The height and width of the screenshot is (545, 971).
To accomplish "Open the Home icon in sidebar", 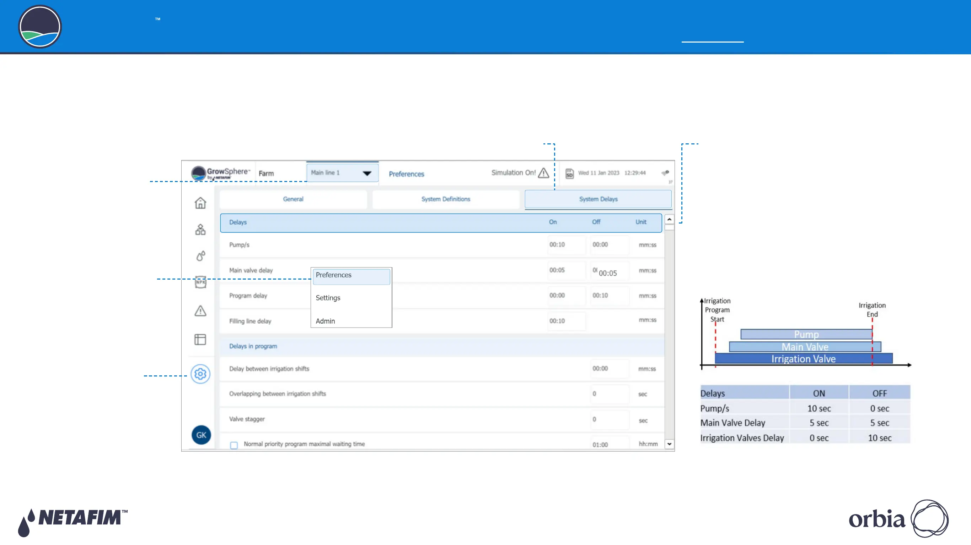I will 200,203.
